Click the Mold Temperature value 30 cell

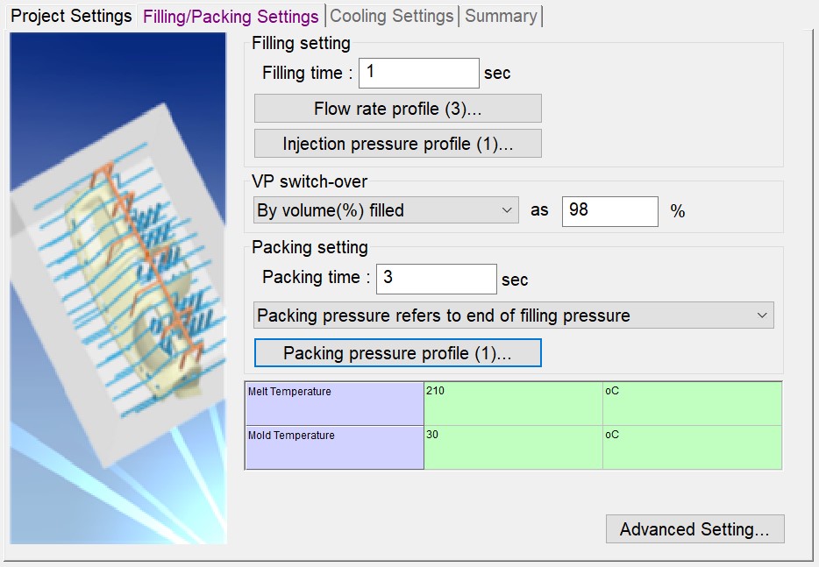tap(513, 447)
